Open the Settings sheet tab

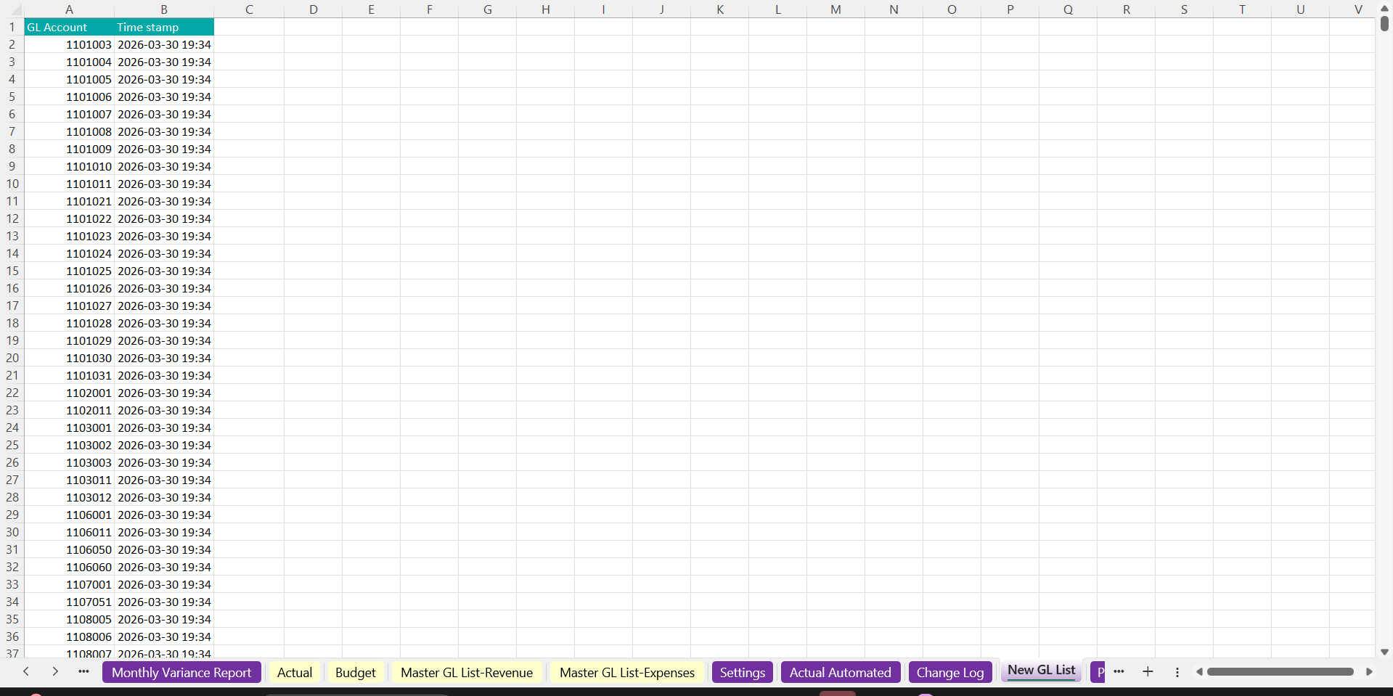742,673
